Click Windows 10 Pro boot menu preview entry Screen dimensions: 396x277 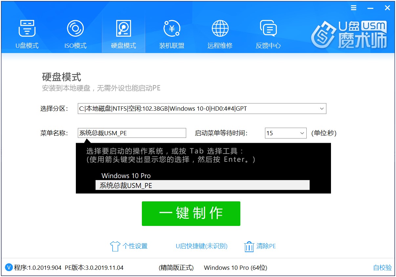(126, 176)
